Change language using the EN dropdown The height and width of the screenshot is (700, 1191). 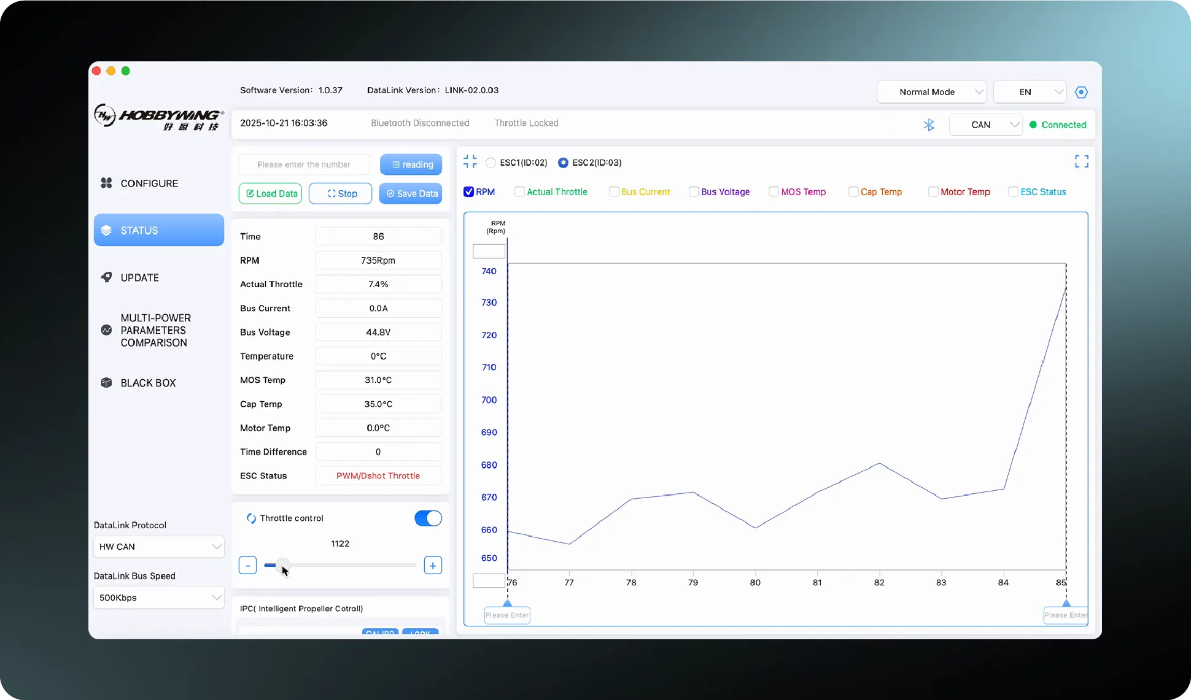point(1029,91)
